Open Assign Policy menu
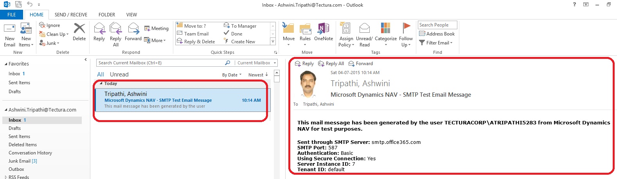The width and height of the screenshot is (617, 179). pyautogui.click(x=346, y=35)
